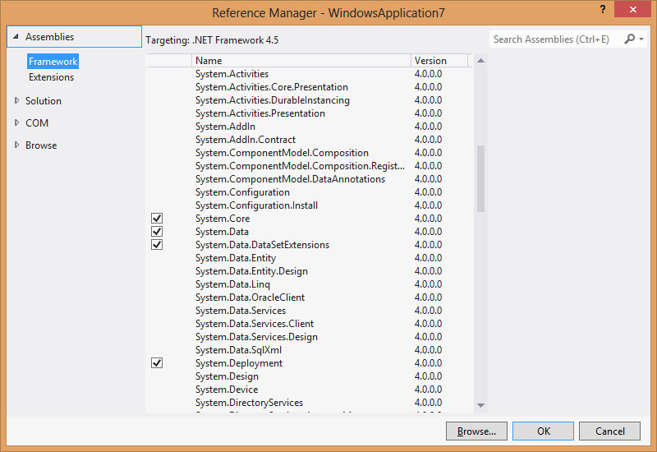657x452 pixels.
Task: Uncheck the System.Data.DataSetExtensions checkbox
Action: point(157,245)
